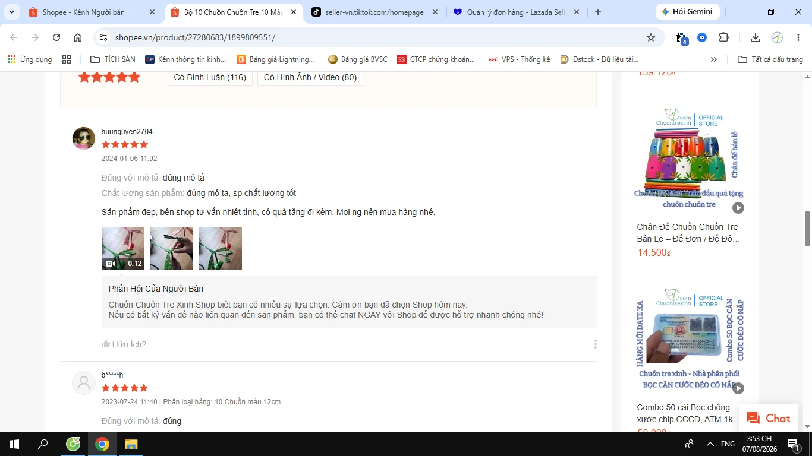Open a new browser tab
812x456 pixels.
click(598, 12)
